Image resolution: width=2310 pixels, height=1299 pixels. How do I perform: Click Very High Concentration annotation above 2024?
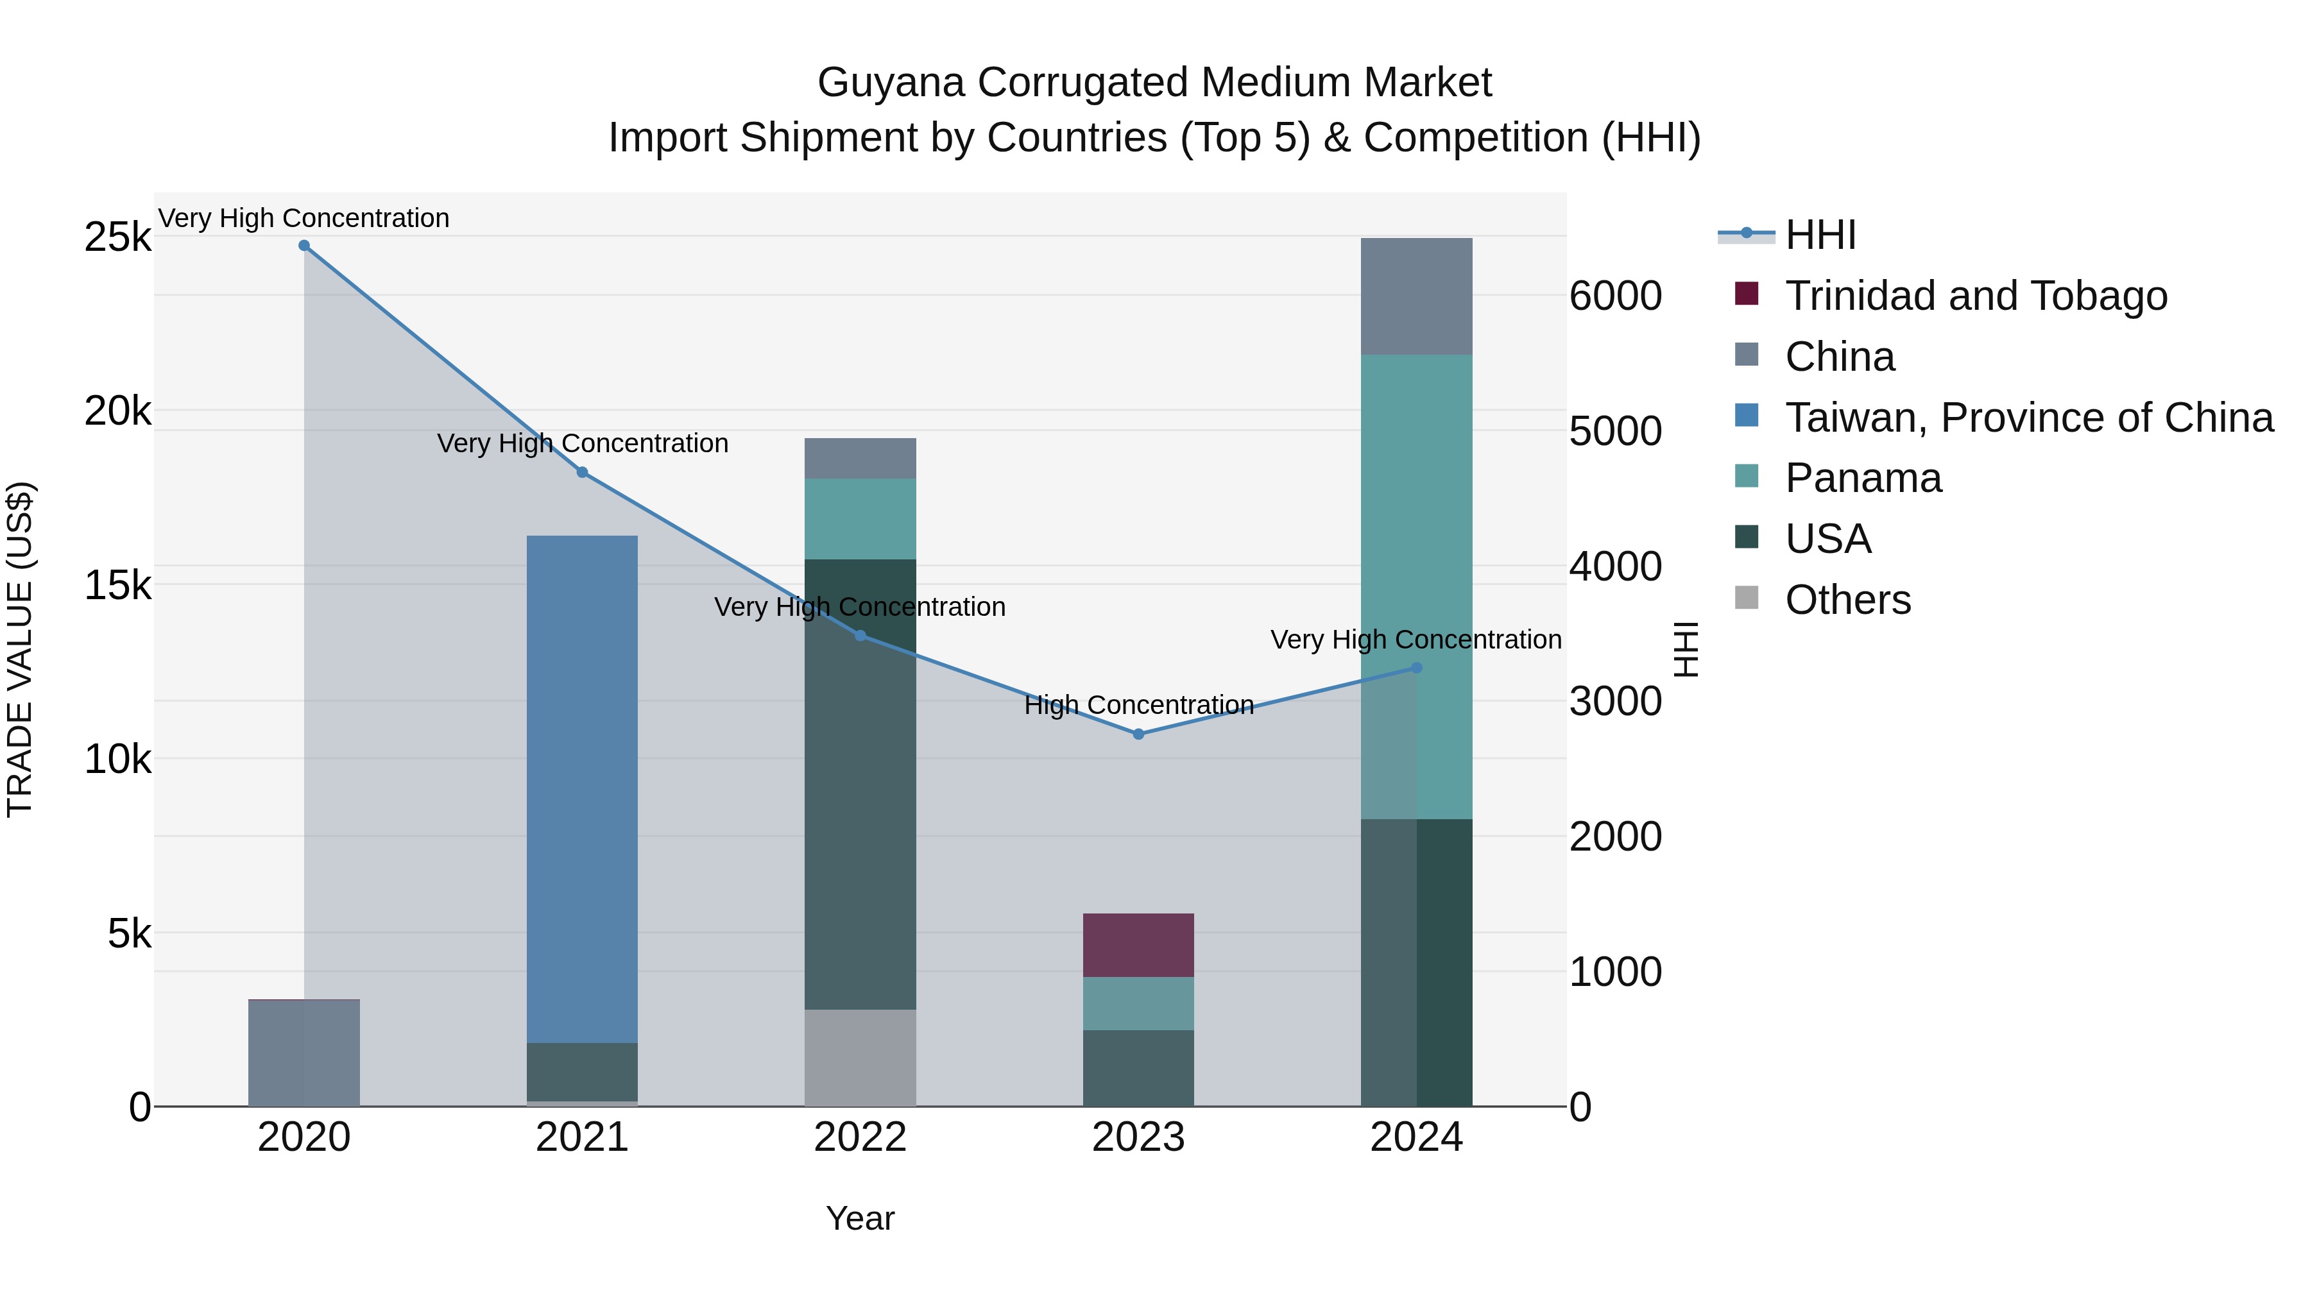[x=1417, y=640]
